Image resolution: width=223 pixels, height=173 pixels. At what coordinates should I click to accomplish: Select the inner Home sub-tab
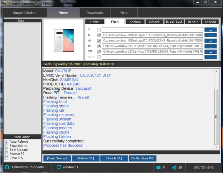tap(94, 22)
